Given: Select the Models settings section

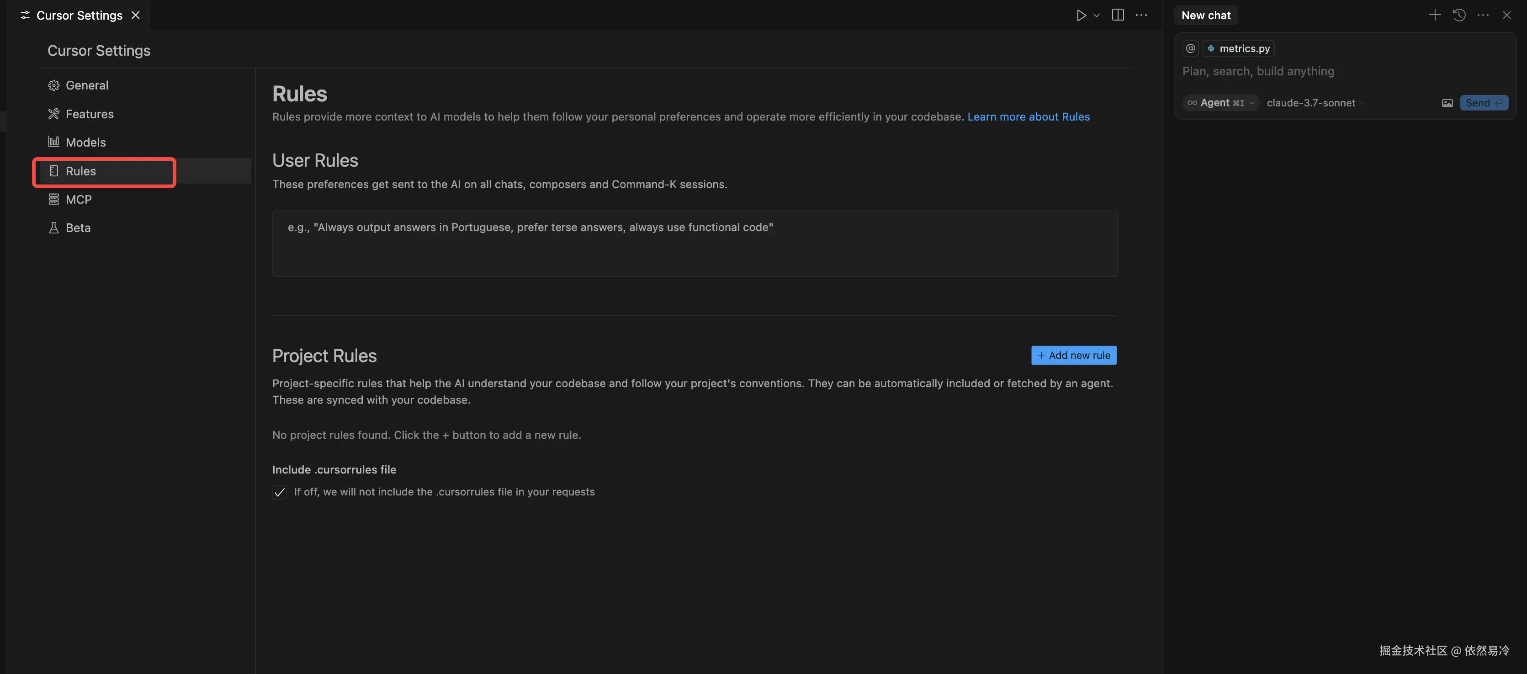Looking at the screenshot, I should coord(85,142).
